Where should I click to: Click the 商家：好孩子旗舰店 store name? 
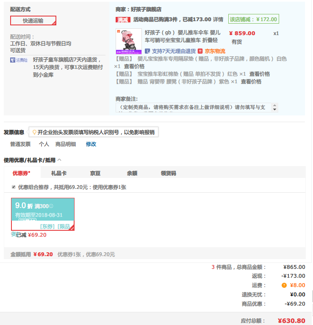[x=138, y=9]
